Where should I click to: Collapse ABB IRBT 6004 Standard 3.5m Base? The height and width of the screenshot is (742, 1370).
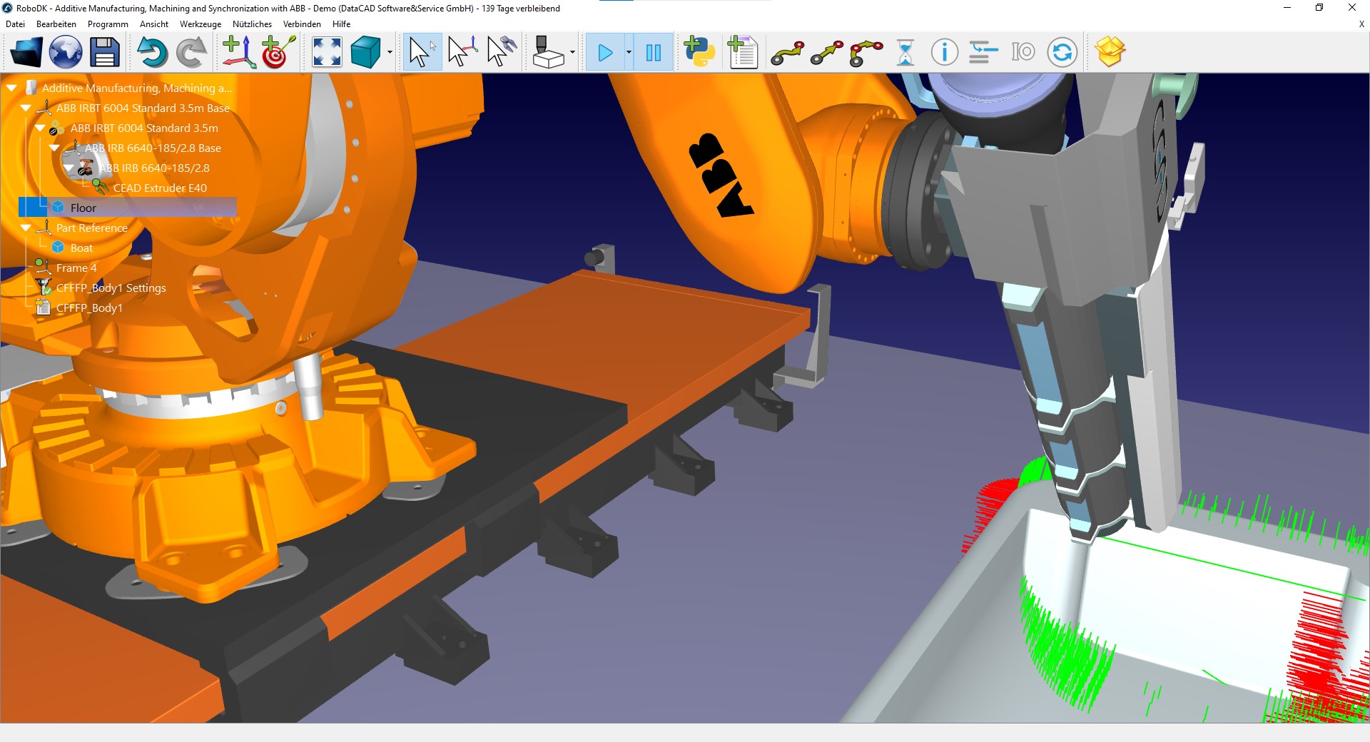(26, 108)
